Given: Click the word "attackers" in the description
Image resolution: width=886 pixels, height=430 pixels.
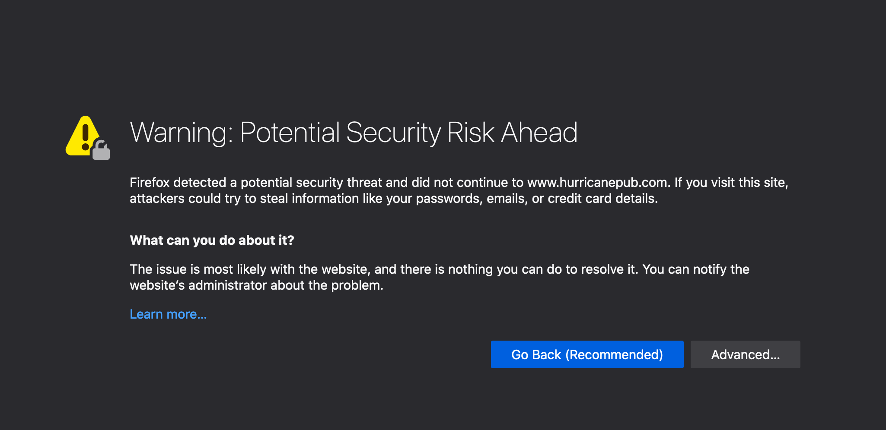Looking at the screenshot, I should (157, 199).
